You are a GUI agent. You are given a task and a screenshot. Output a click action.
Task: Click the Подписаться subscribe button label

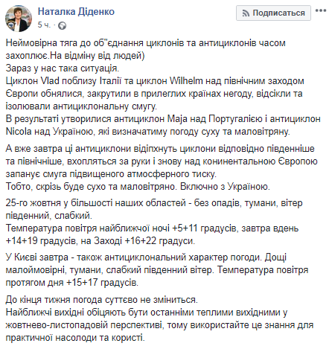(x=278, y=13)
